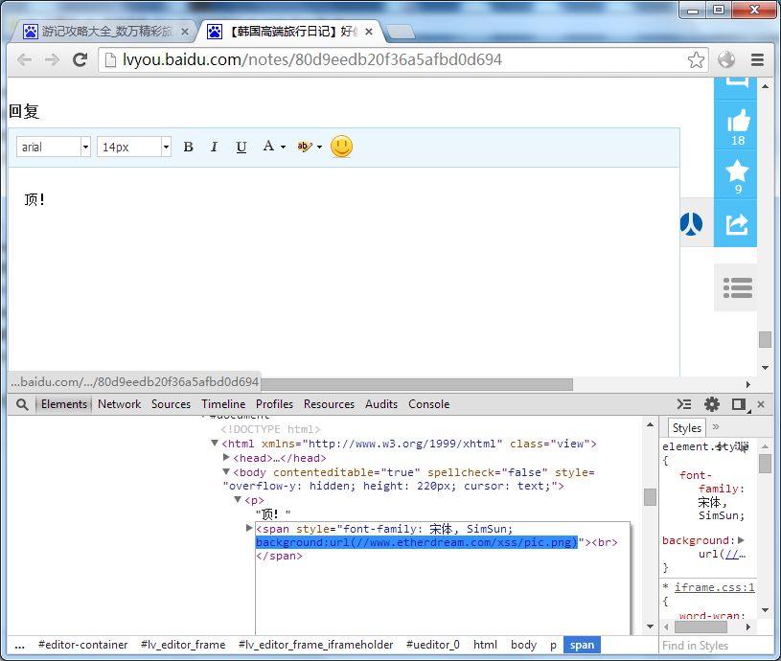Image resolution: width=781 pixels, height=661 pixels.
Task: Open the font color picker dropdown
Action: 283,147
